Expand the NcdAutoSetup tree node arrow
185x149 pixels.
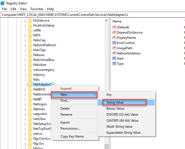[x=25, y=25]
